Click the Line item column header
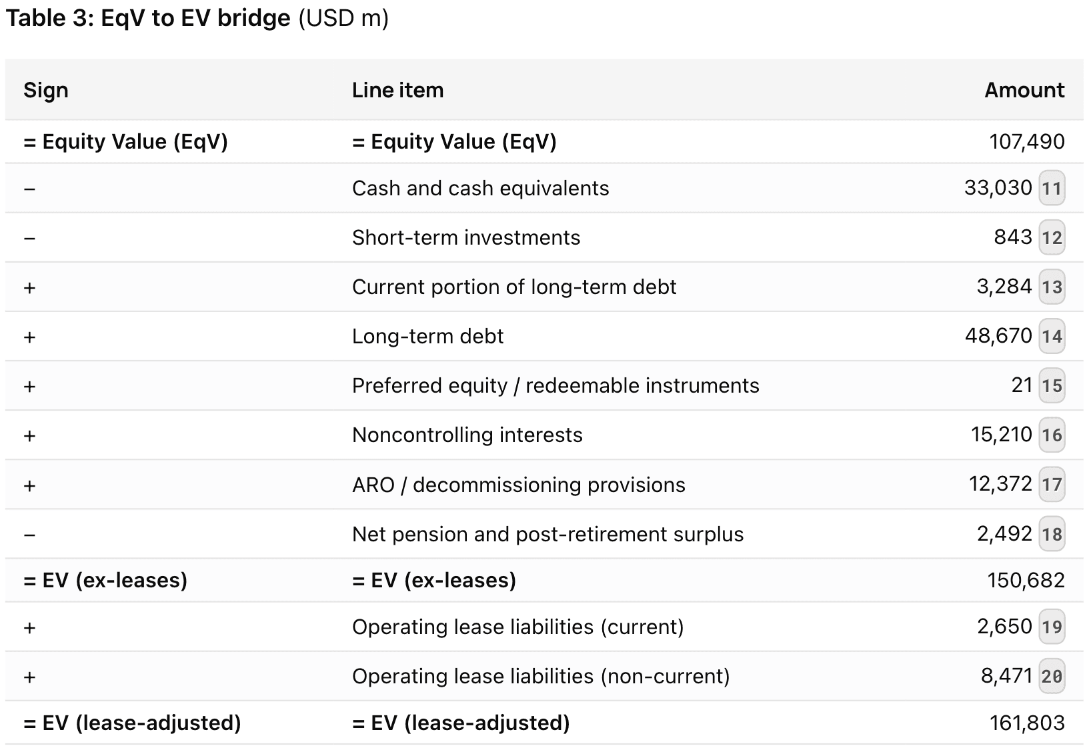The width and height of the screenshot is (1091, 756). click(x=397, y=90)
